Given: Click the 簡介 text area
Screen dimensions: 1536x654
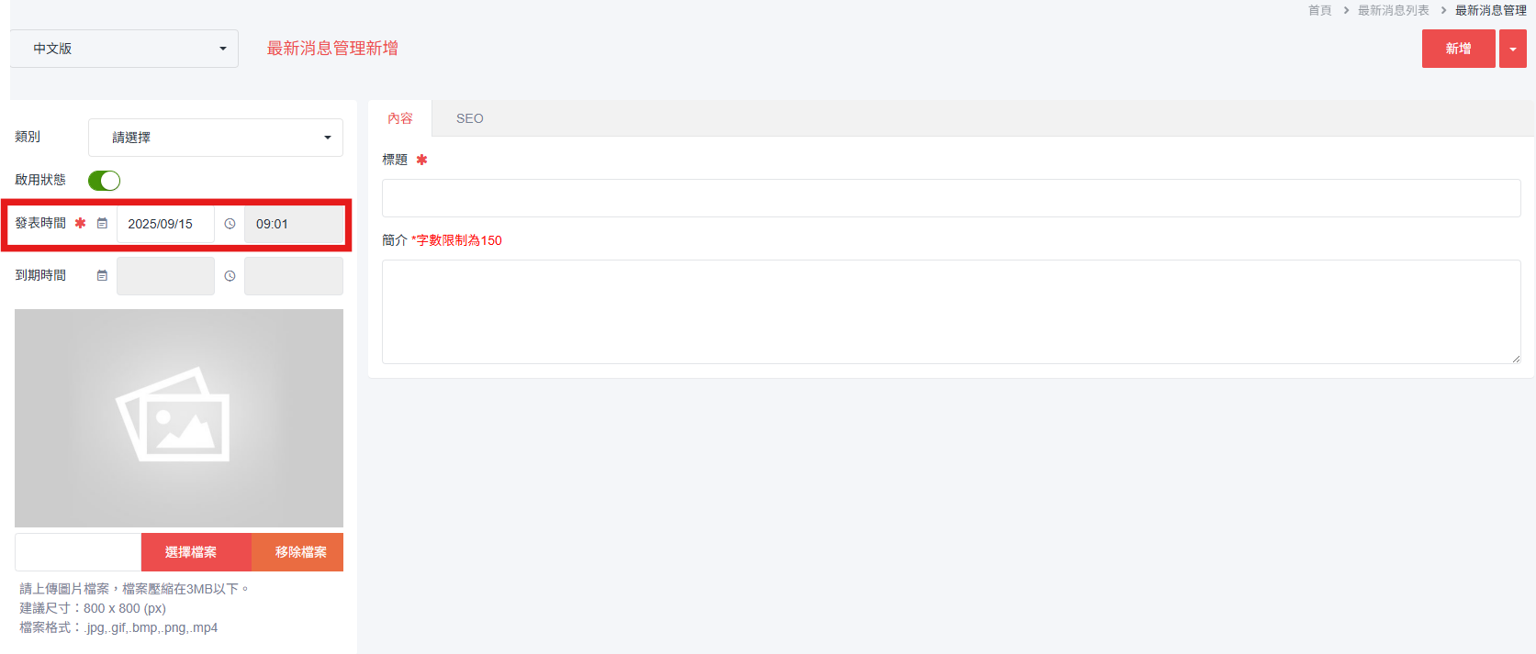Looking at the screenshot, I should pos(951,312).
